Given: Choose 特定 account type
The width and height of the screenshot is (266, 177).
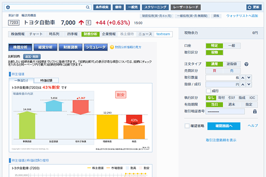Looking at the screenshot, I should (215, 46).
